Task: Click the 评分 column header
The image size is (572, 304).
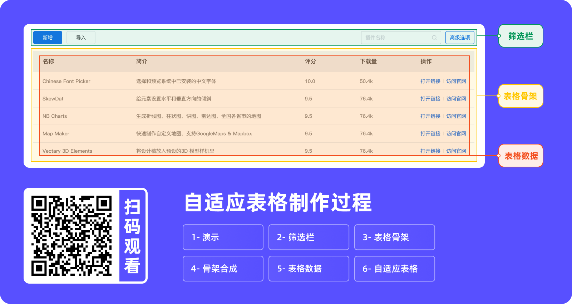Action: coord(310,61)
